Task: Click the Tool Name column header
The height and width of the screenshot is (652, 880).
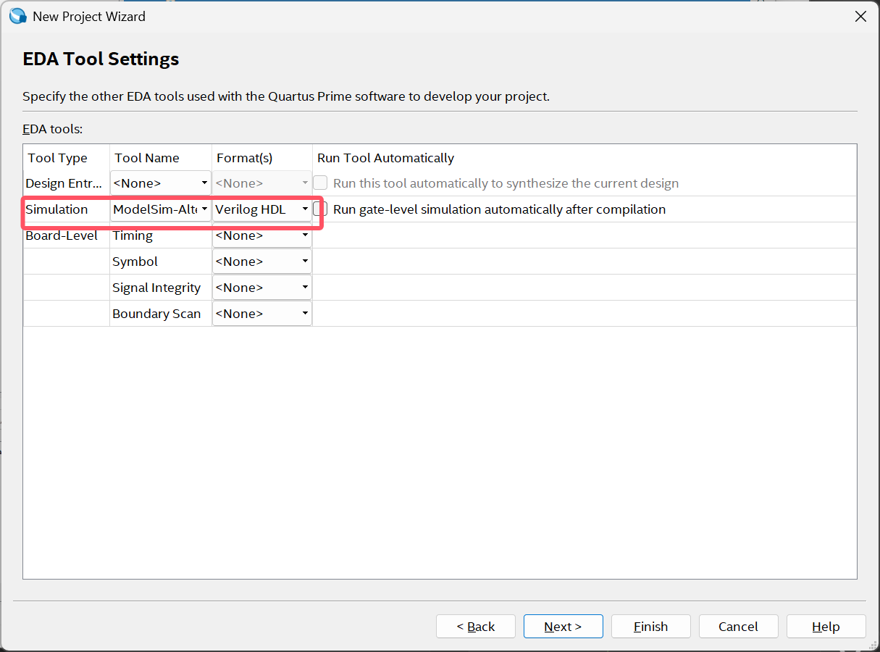Action: tap(161, 158)
